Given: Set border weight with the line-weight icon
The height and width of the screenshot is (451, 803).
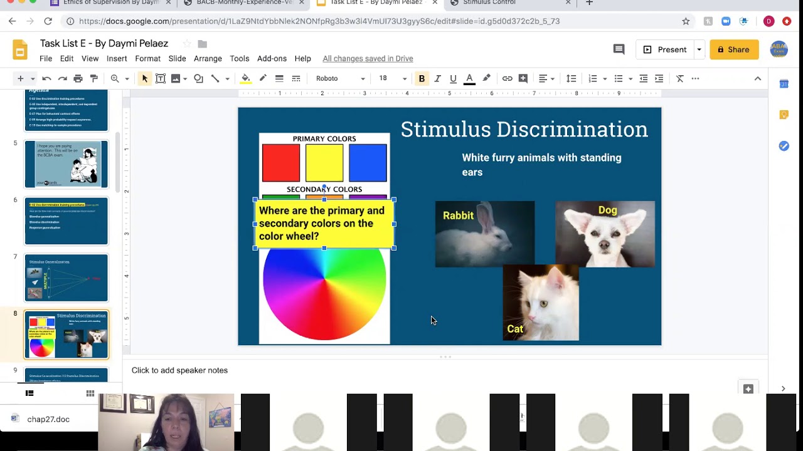Looking at the screenshot, I should pyautogui.click(x=279, y=78).
